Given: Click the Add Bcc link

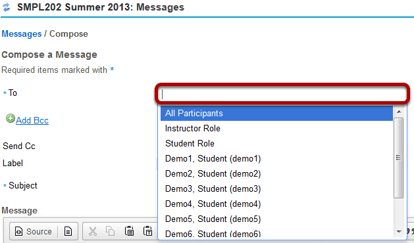Looking at the screenshot, I should pos(32,120).
